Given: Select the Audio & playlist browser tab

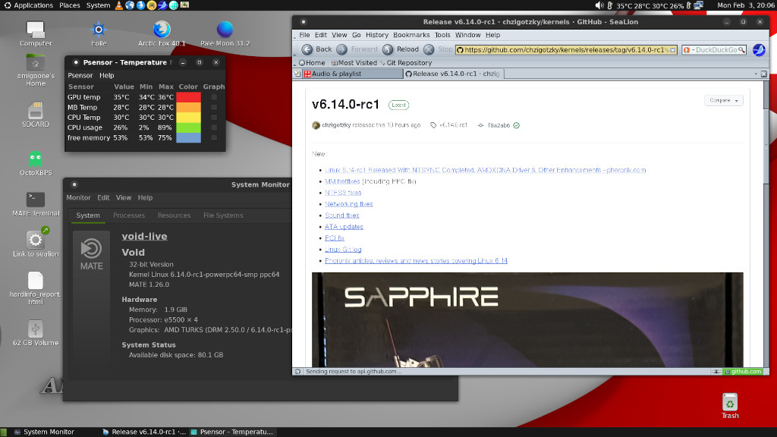Looking at the screenshot, I should pos(352,74).
